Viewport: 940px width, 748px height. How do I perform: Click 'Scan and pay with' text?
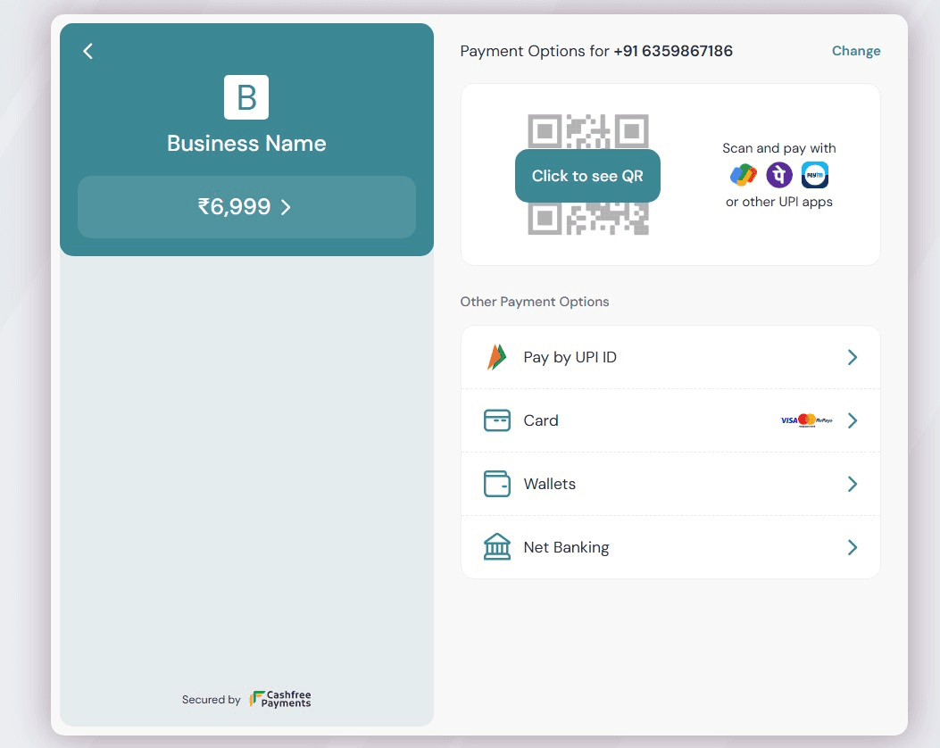778,148
